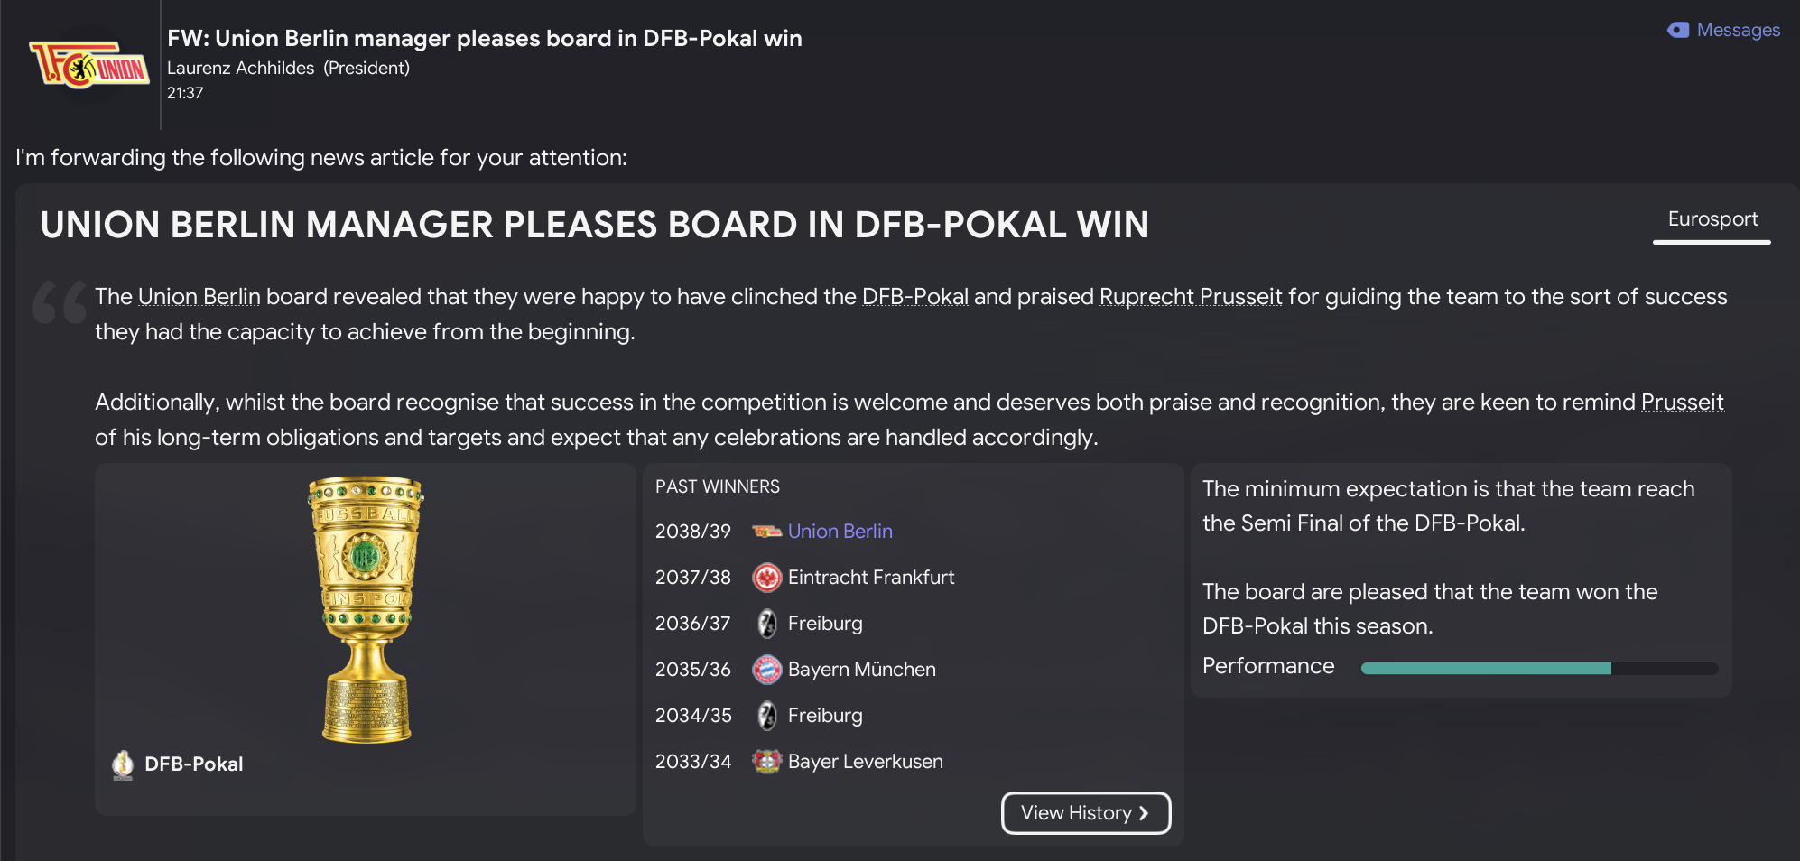Open the View History button
The width and height of the screenshot is (1800, 861).
[1085, 813]
